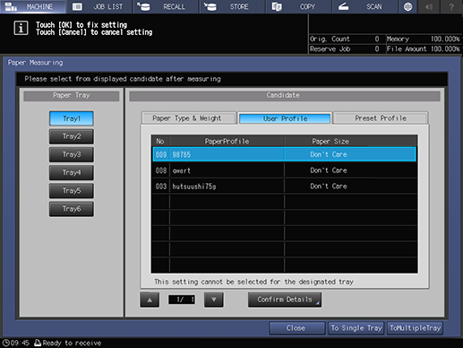Select the hutsuushi75g profile row
This screenshot has width=463, height=348.
(x=284, y=187)
